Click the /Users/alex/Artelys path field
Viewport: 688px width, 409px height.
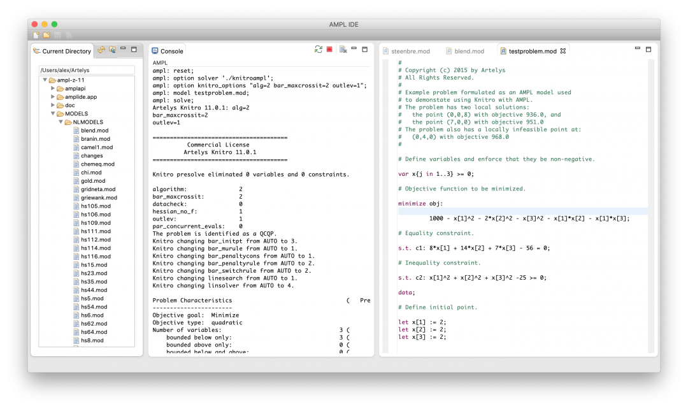pos(87,70)
